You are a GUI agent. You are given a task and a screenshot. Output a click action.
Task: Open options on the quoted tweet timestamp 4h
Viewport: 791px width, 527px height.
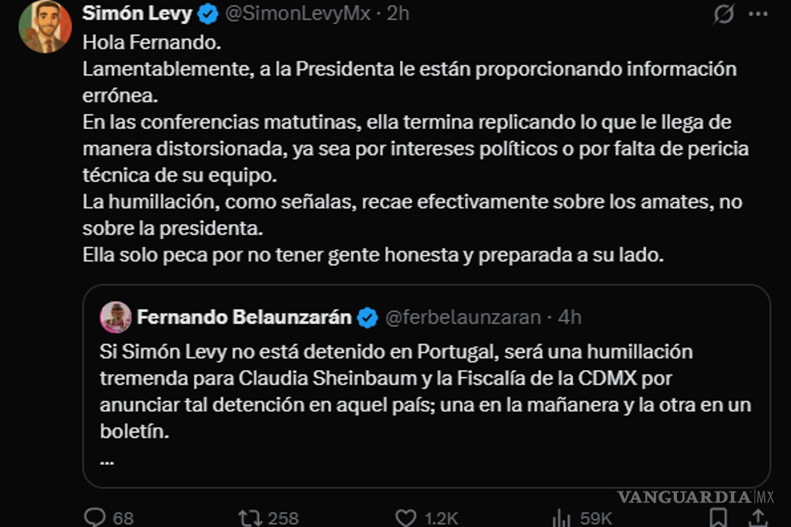(568, 317)
